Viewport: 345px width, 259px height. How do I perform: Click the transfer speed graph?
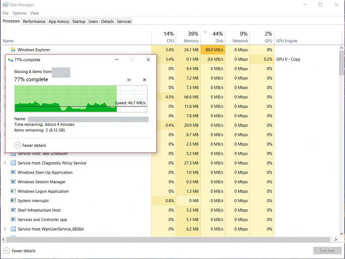click(81, 99)
